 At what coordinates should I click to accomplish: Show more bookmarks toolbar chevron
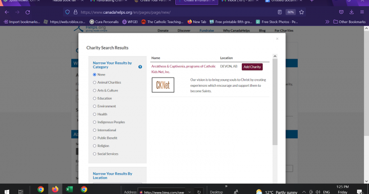(327, 22)
